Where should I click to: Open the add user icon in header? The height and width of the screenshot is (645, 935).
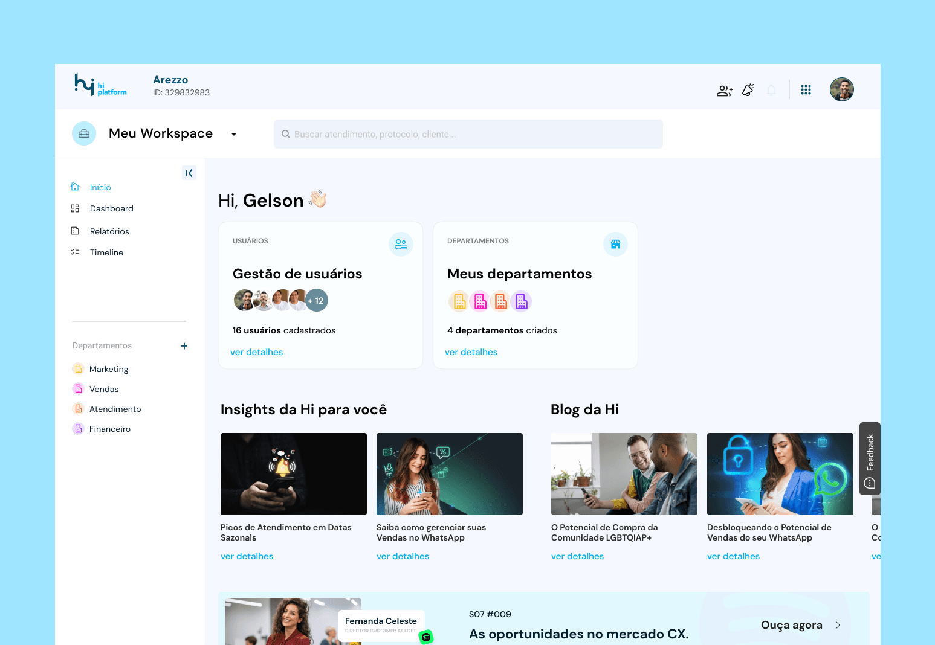[x=725, y=91]
